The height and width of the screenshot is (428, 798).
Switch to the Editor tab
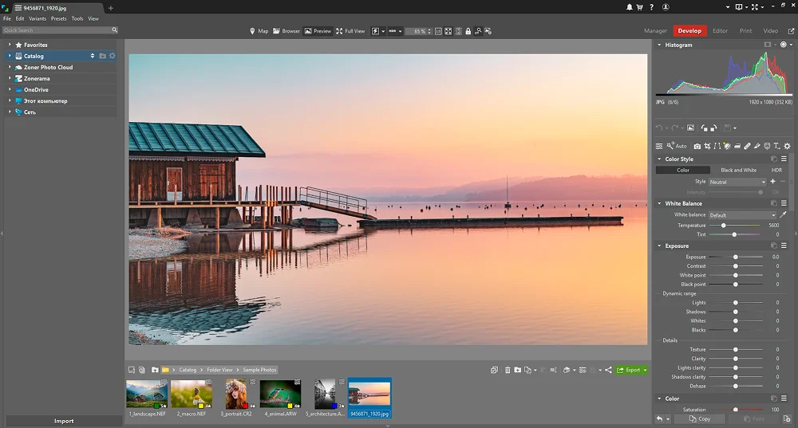tap(720, 31)
